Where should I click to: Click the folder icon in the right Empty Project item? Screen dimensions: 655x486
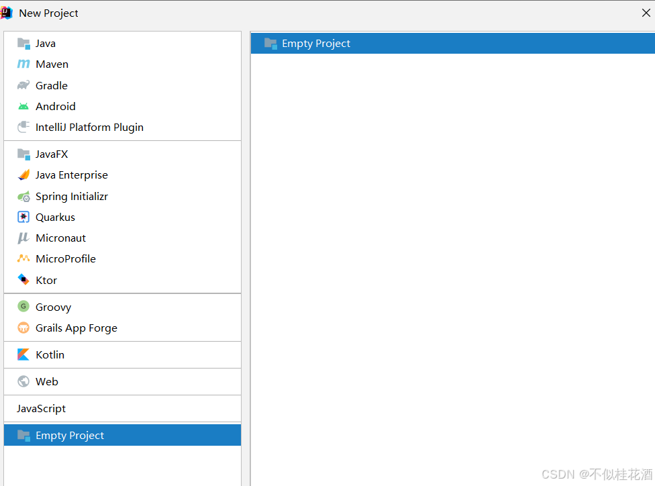coord(270,44)
